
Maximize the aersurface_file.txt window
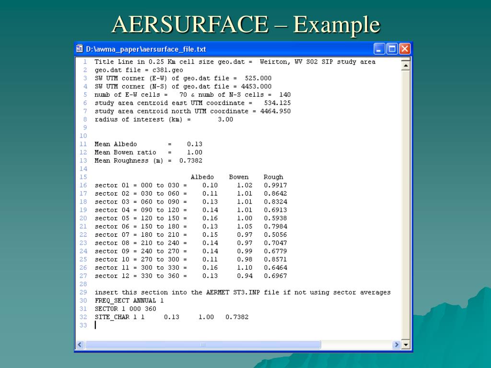coord(392,49)
